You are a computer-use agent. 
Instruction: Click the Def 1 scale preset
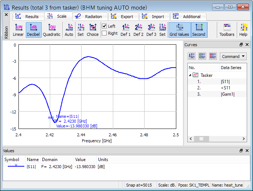(126, 30)
